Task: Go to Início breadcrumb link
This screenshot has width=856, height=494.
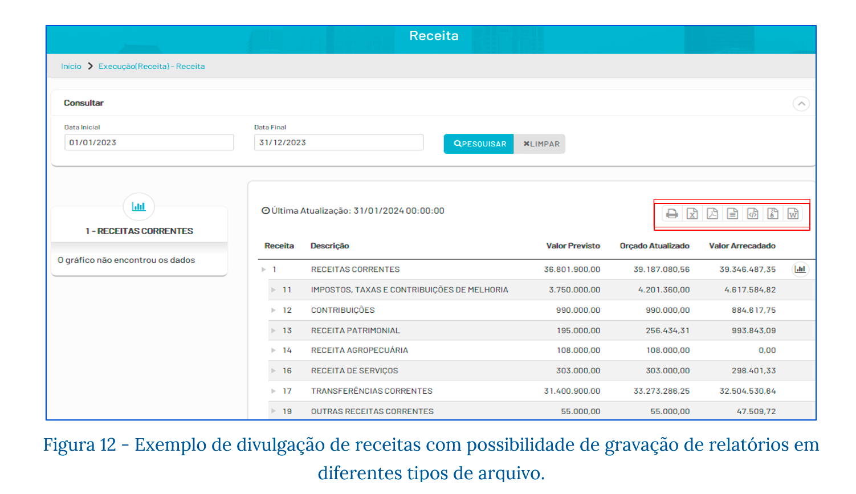Action: [71, 67]
